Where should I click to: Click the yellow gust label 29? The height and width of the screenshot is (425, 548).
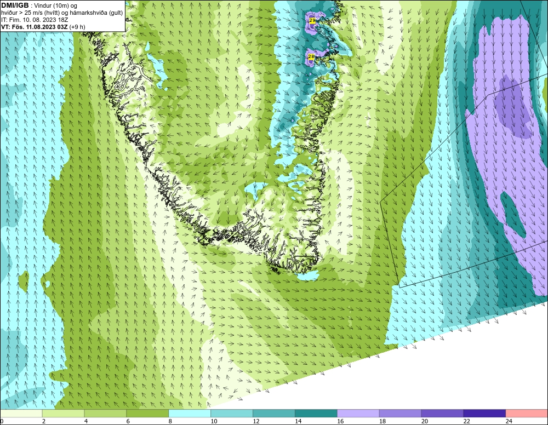(x=312, y=21)
